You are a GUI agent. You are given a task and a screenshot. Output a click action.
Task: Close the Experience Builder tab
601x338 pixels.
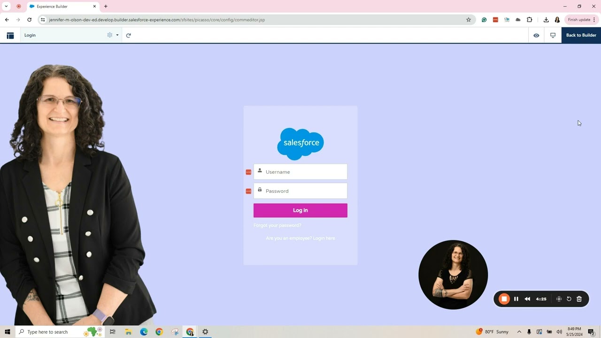(x=94, y=7)
